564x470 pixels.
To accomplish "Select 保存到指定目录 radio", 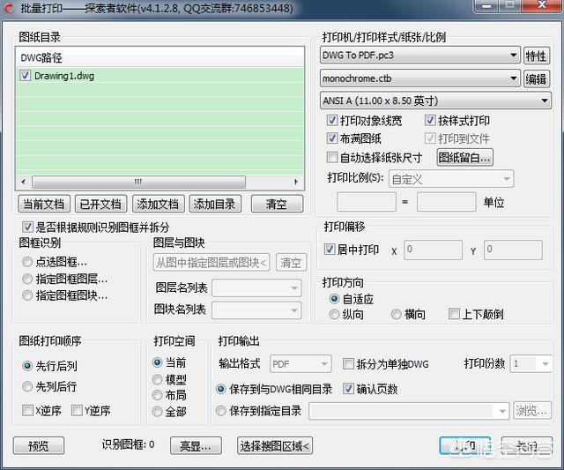I will click(x=221, y=411).
